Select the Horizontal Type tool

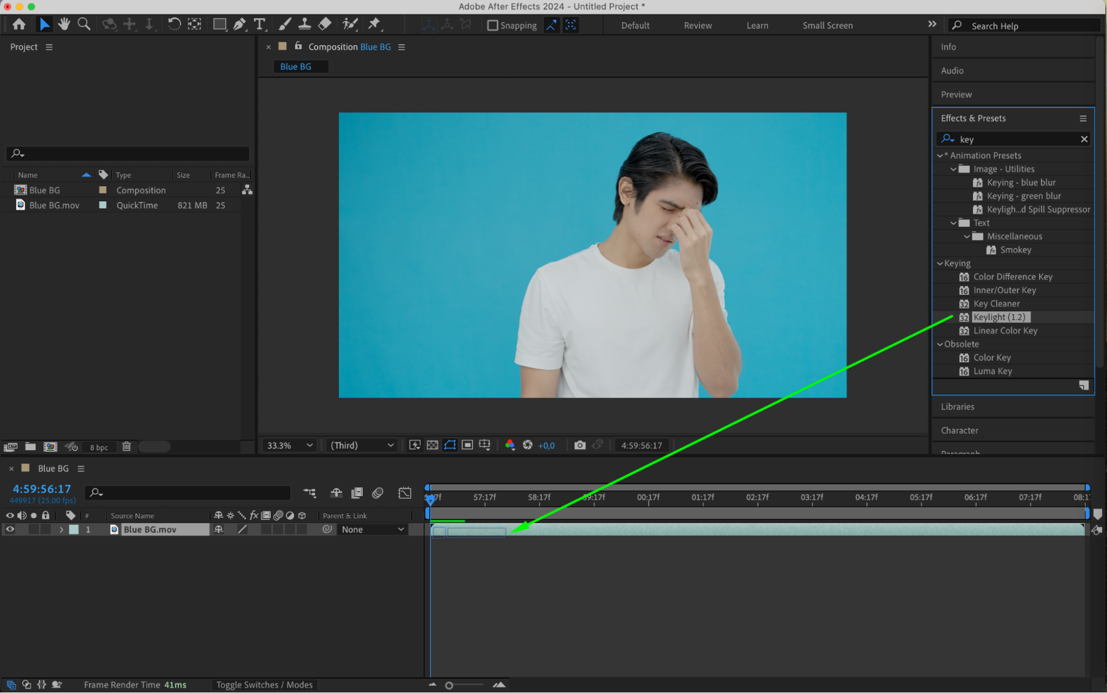[259, 24]
